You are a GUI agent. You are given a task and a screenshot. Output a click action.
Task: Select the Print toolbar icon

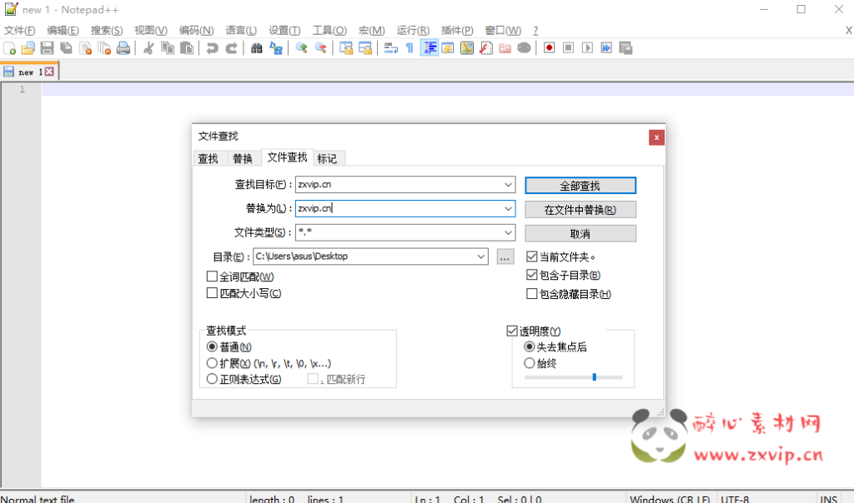coord(123,48)
